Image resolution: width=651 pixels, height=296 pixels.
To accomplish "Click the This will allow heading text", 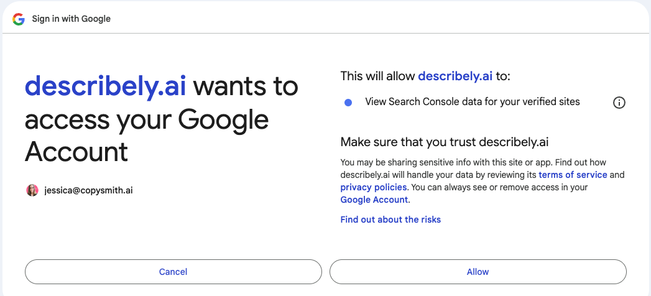I will (425, 76).
